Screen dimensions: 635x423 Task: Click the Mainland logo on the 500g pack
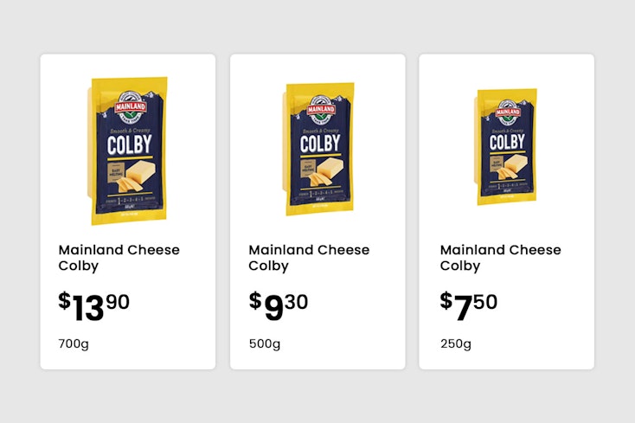click(320, 110)
